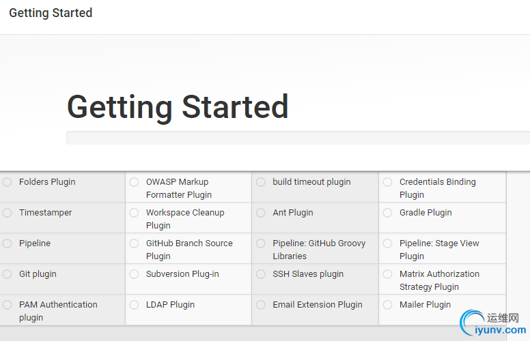This screenshot has height=341, width=530.
Task: Click the Gradle Plugin status circle
Action: point(387,213)
